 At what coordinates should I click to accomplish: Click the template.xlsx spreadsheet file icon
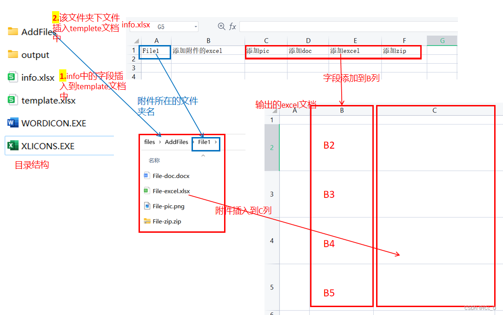13,100
